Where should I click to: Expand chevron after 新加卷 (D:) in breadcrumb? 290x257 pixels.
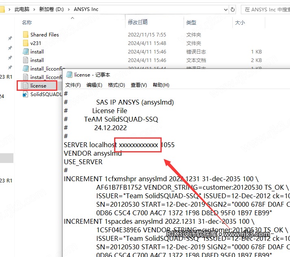69,9
